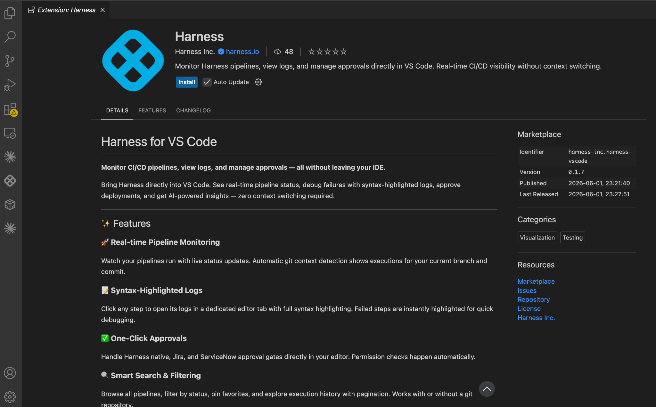Click the cube package icon in activity bar
This screenshot has width=656, height=407.
10,205
